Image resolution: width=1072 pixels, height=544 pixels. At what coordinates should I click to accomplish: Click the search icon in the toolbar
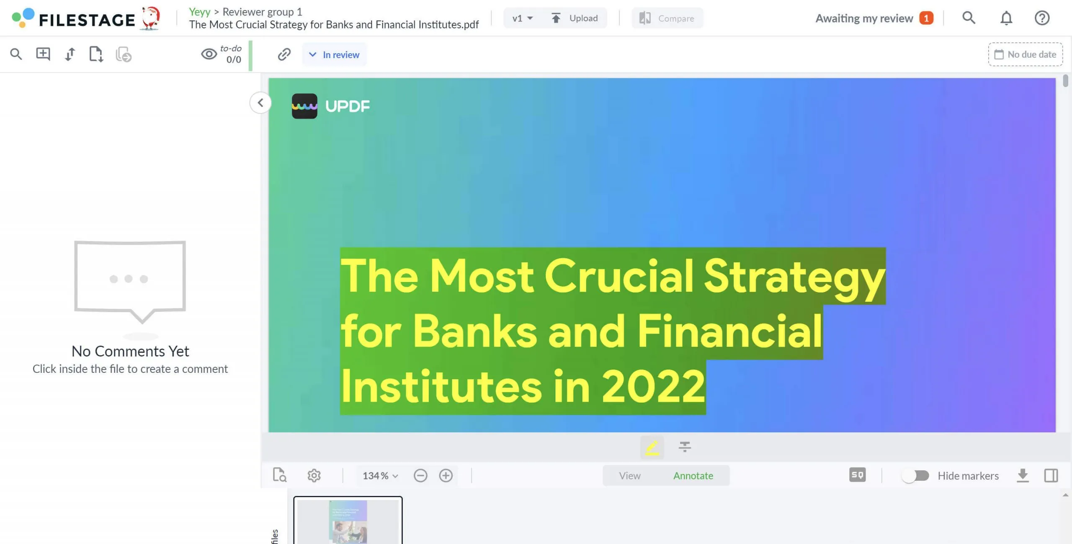(x=15, y=54)
